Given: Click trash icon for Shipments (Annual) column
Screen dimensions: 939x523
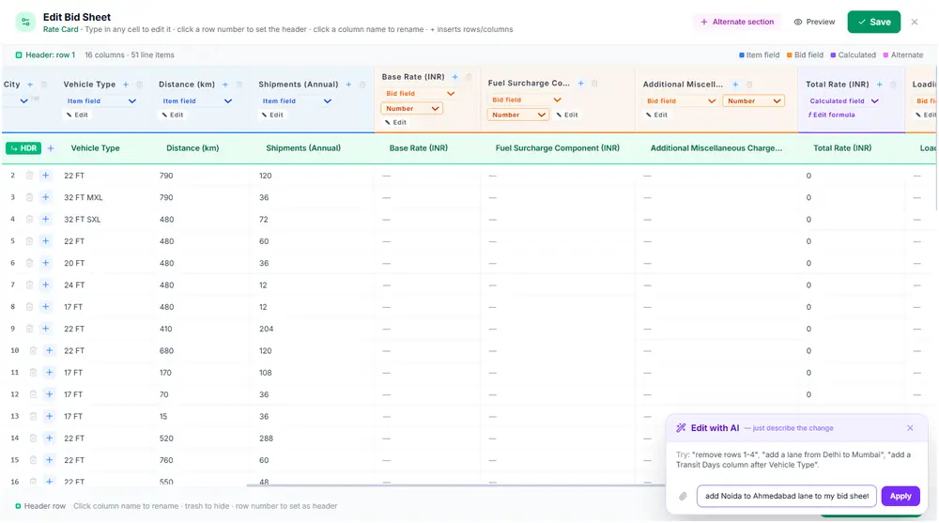Looking at the screenshot, I should click(362, 85).
